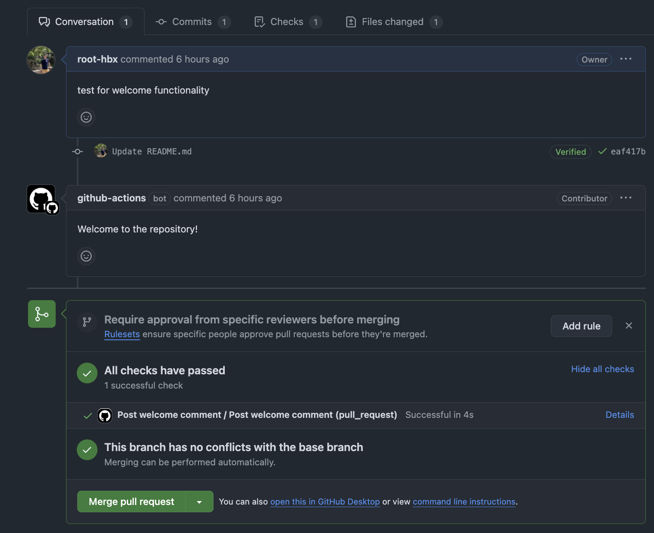654x533 pixels.
Task: Click root-hbx profile avatar
Action: point(41,60)
